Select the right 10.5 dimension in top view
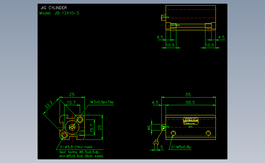 [210, 45]
